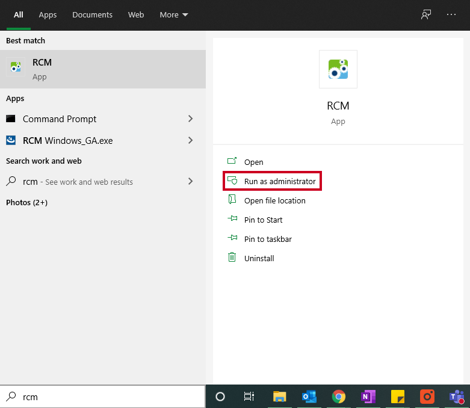This screenshot has height=408, width=470.
Task: Open the More filter dropdown
Action: [174, 14]
